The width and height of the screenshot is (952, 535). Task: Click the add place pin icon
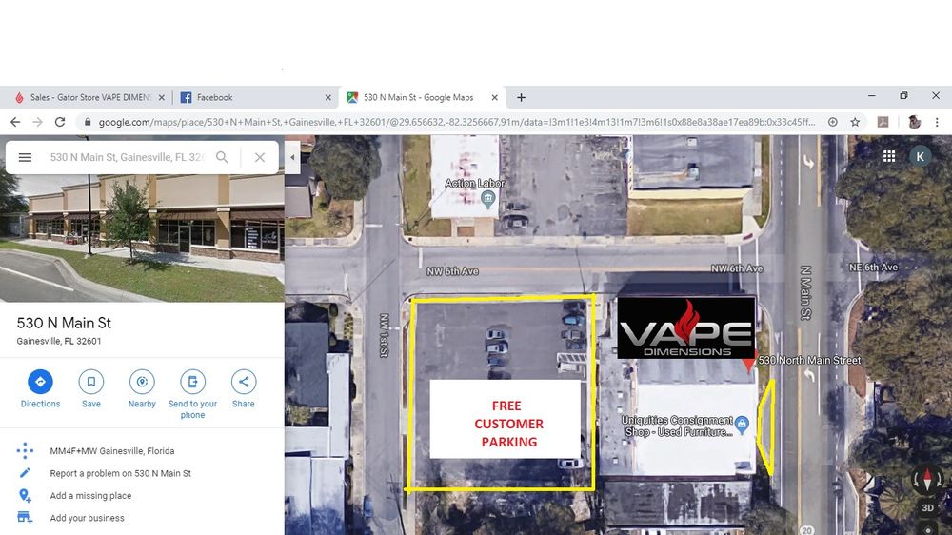pos(25,496)
